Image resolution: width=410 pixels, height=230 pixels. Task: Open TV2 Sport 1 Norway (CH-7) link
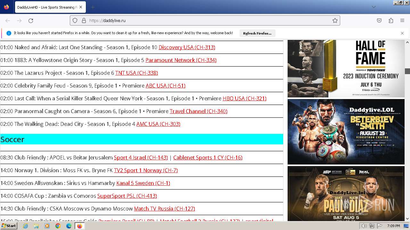click(146, 170)
